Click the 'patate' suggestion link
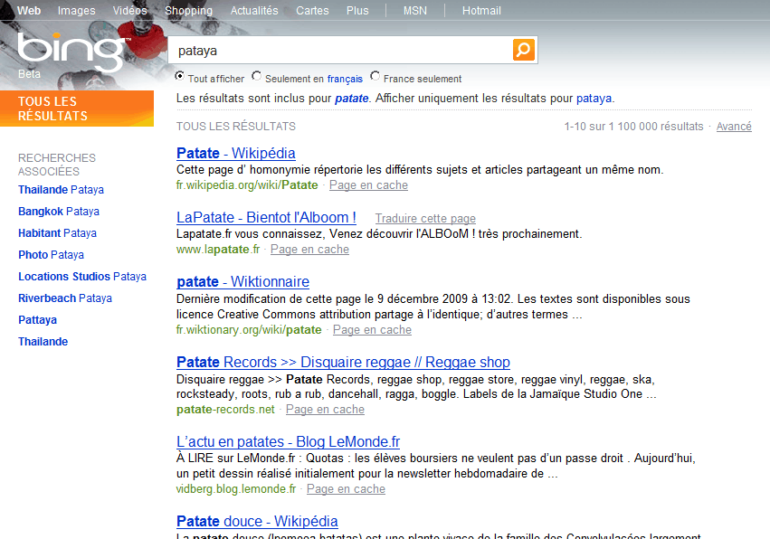 tap(352, 99)
